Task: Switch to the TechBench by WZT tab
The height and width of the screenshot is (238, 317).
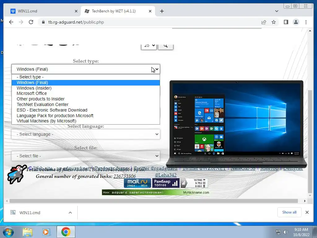Action: tap(118, 11)
